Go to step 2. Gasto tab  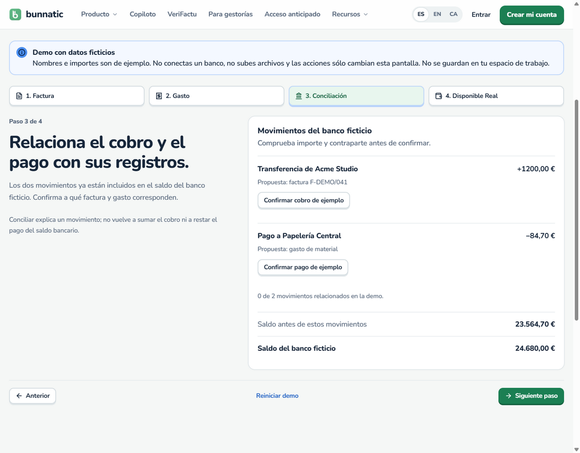click(217, 96)
